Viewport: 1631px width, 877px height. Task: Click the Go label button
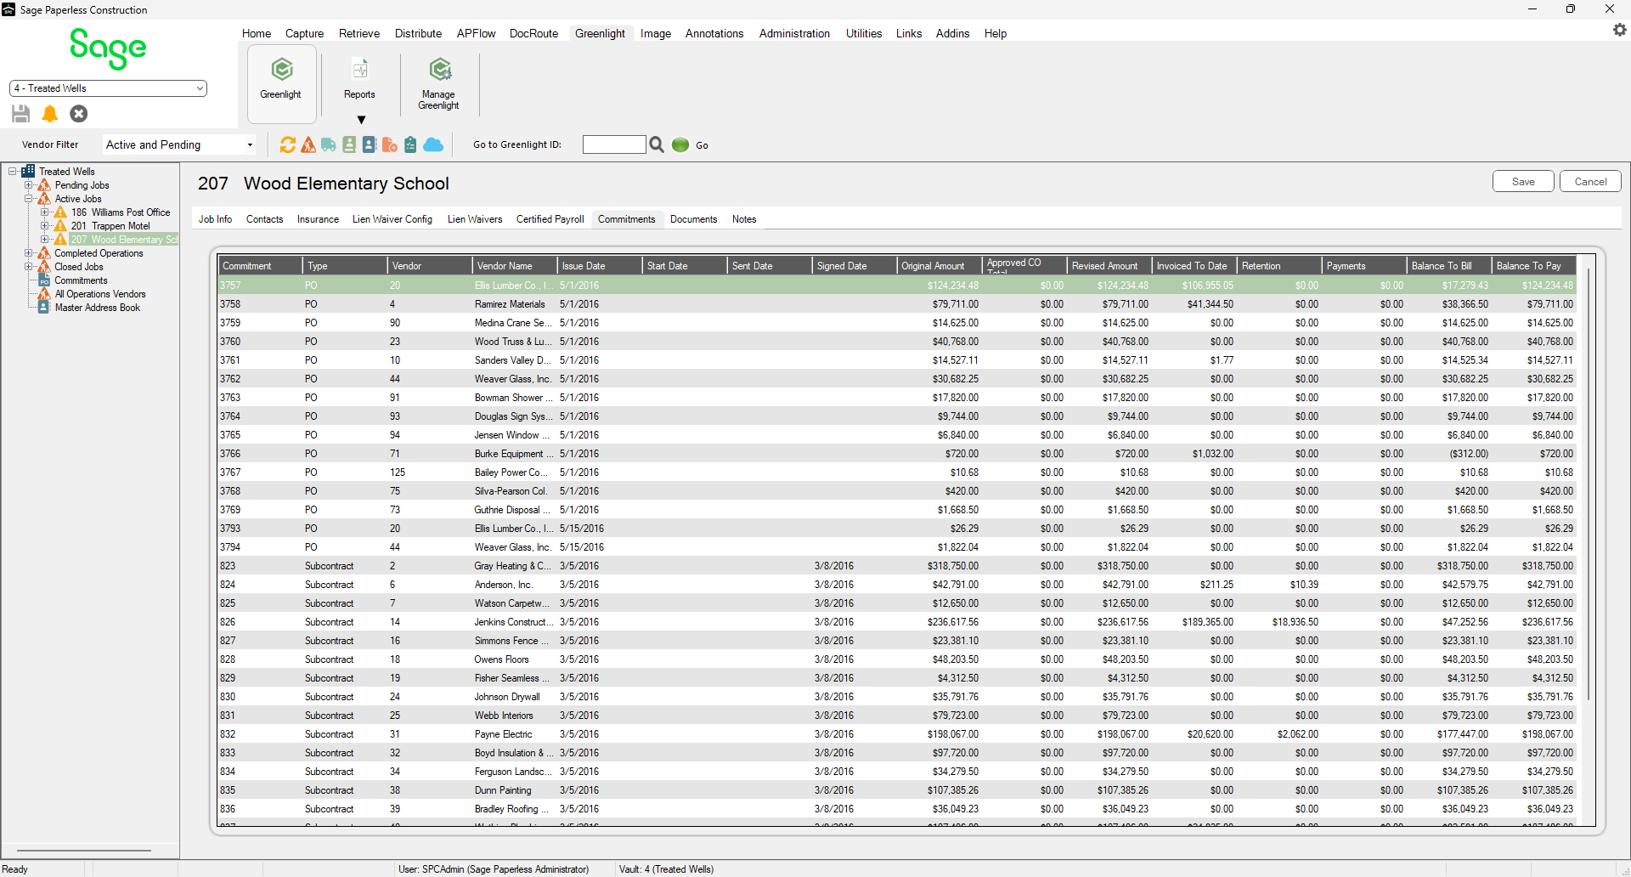point(702,145)
